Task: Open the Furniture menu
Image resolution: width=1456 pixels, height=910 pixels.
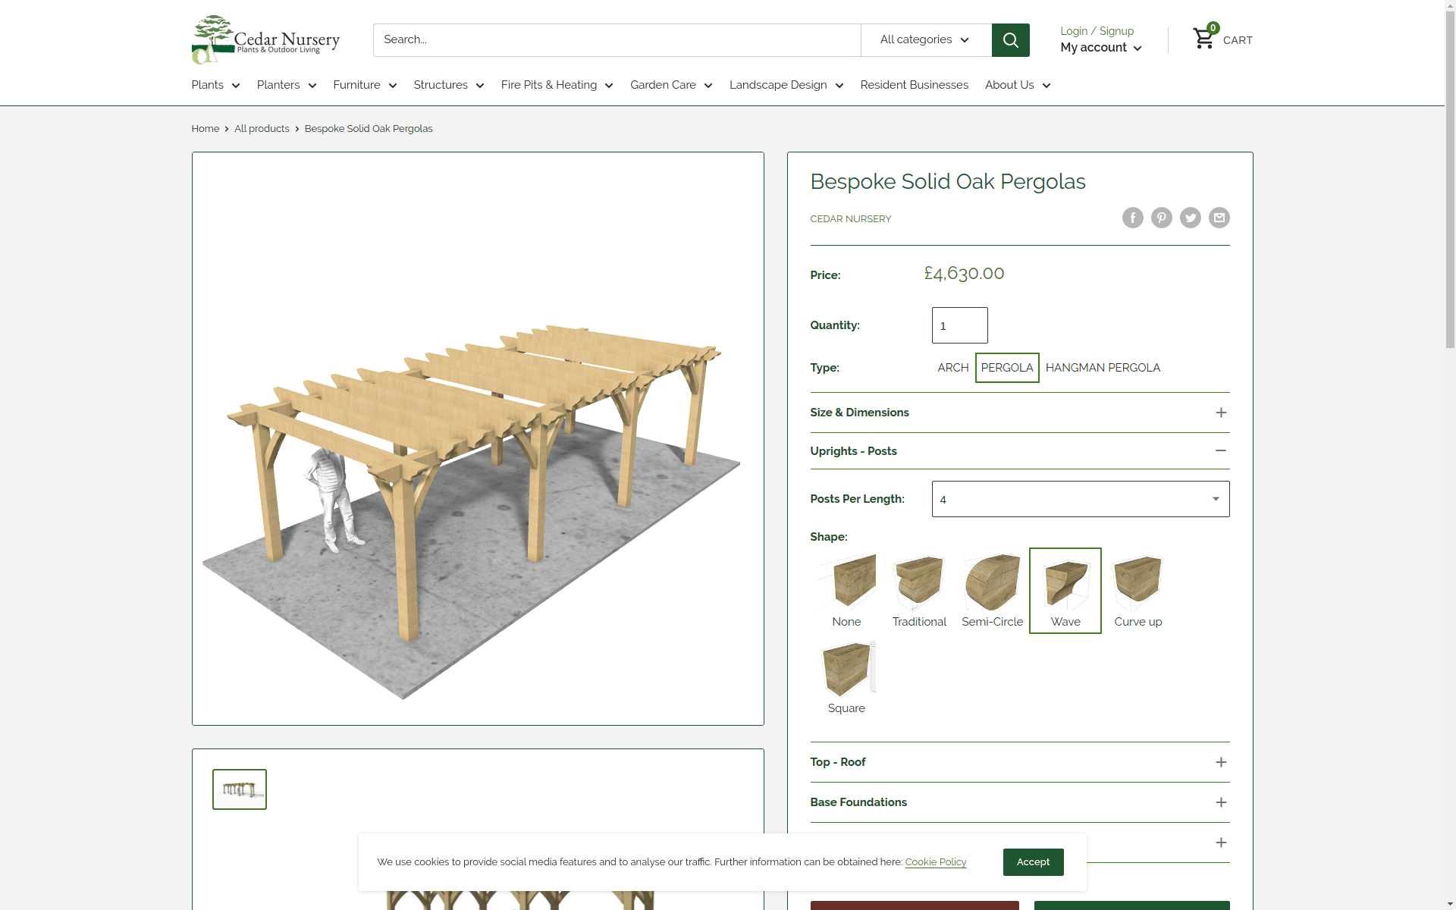Action: point(365,85)
